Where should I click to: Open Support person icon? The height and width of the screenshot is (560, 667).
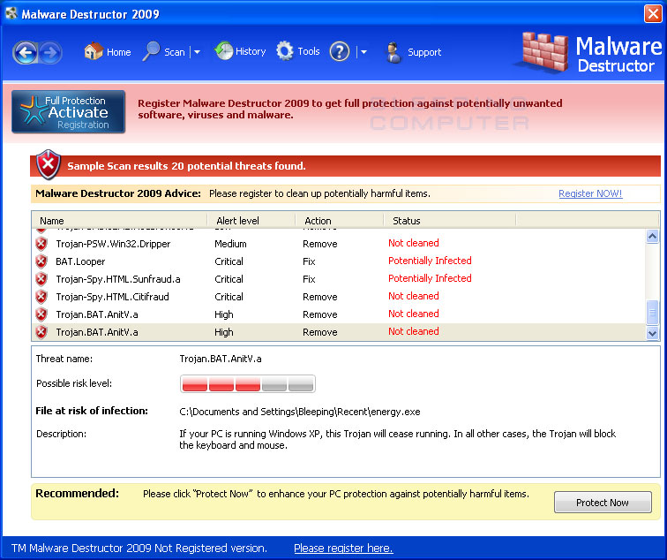point(394,52)
